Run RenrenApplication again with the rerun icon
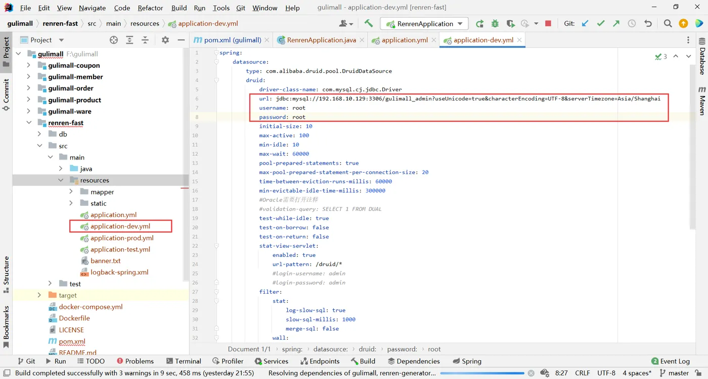708x379 pixels. [479, 23]
